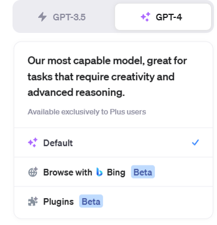Screen dimensions: 217x225
Task: Click the globe icon for Browse with Bing
Action: click(33, 172)
